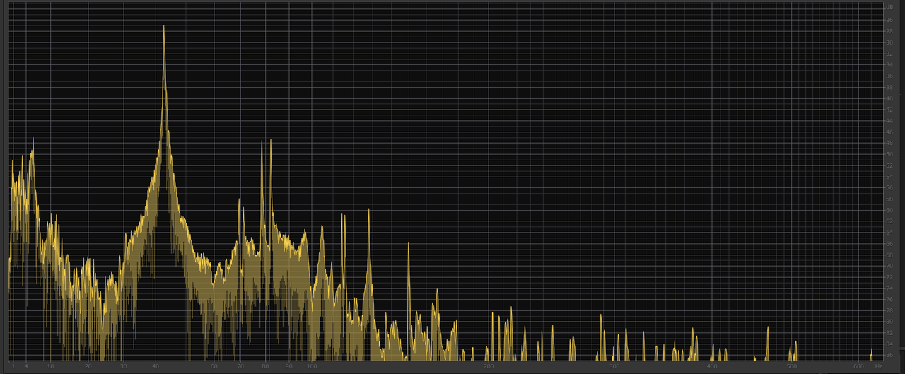905x374 pixels.
Task: Click the -70 level label
Action: click(x=889, y=266)
